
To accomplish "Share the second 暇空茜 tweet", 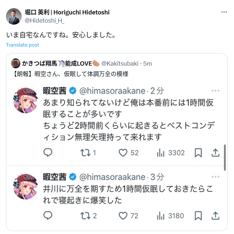I will [215, 216].
